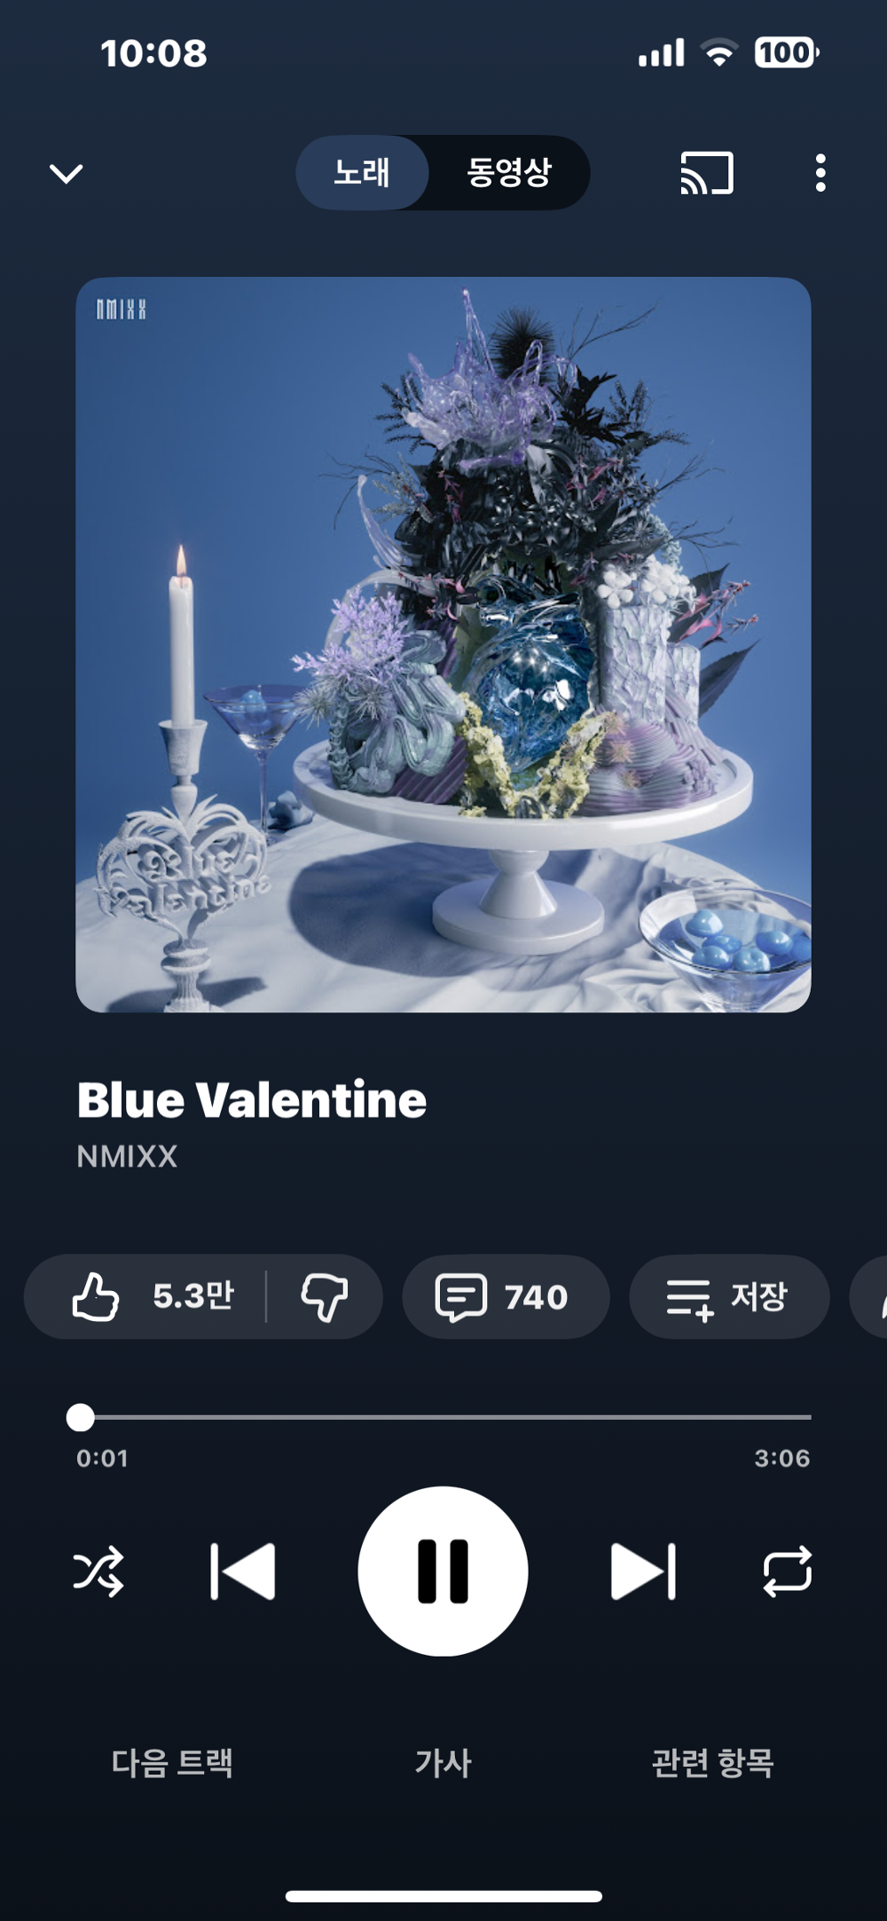The width and height of the screenshot is (887, 1921).
Task: Toggle shuffle mode
Action: point(98,1571)
